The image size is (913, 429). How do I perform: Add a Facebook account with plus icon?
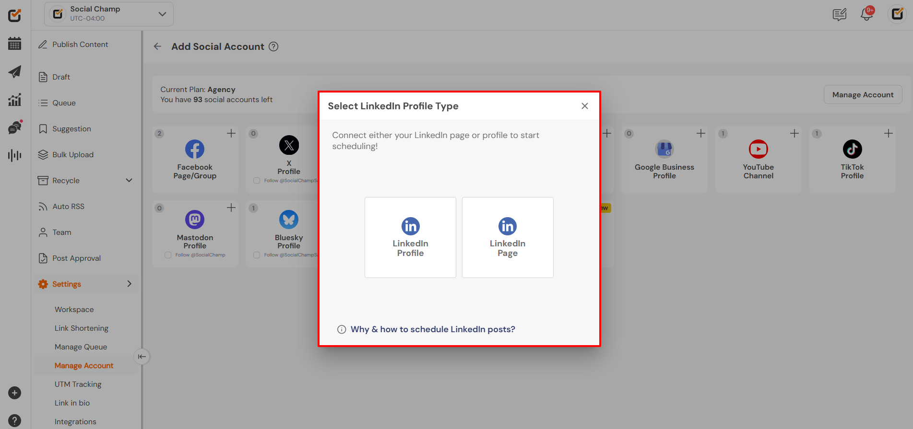point(231,133)
